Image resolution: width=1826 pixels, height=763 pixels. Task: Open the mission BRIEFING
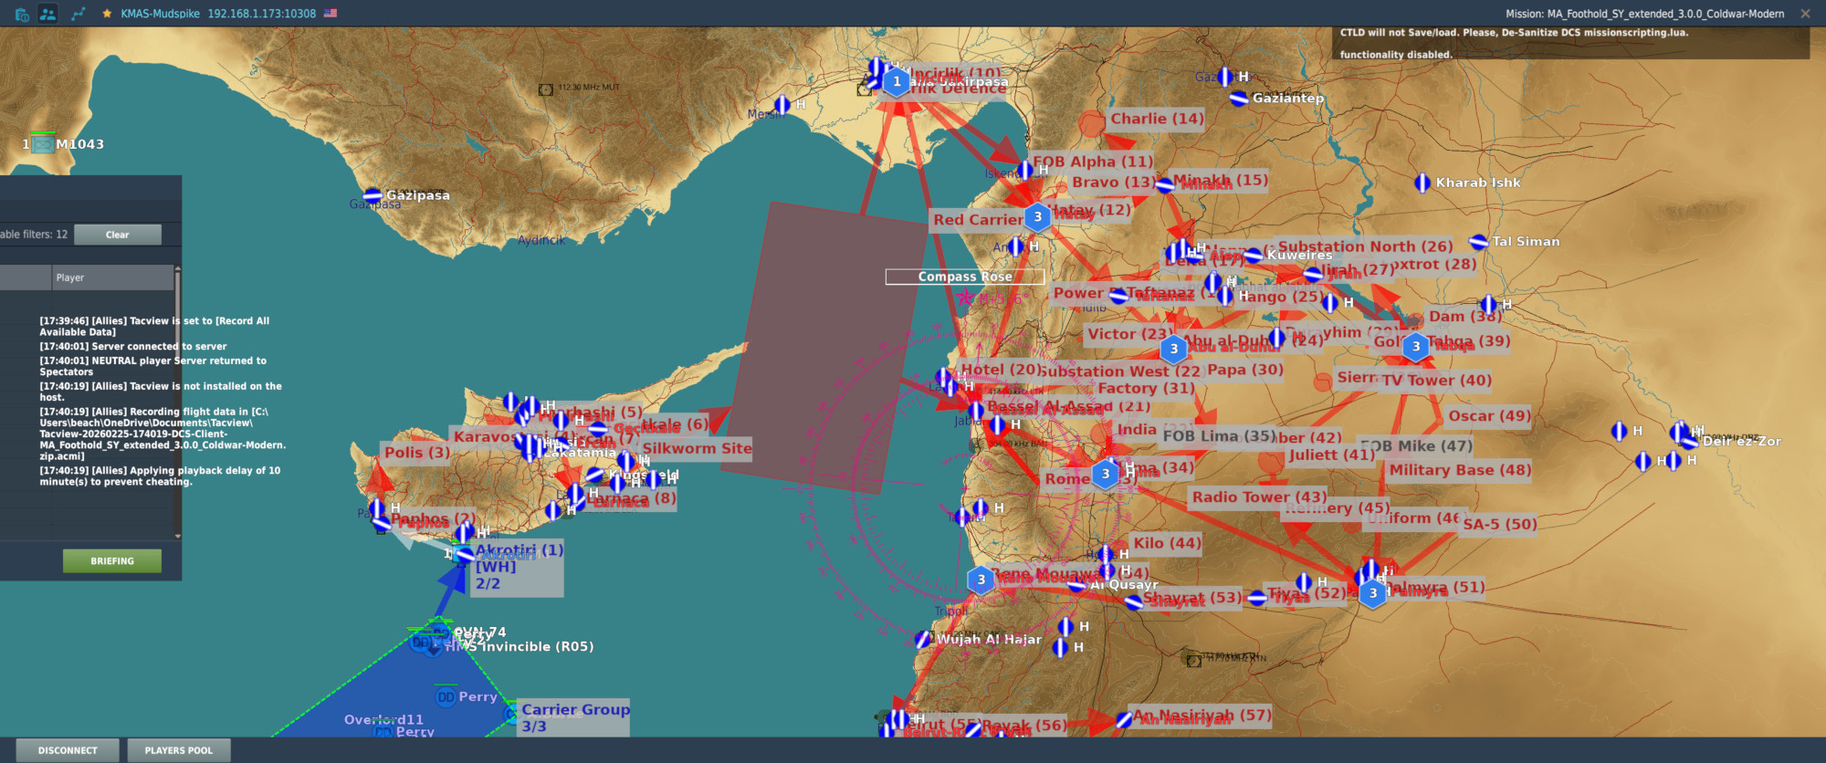[111, 561]
